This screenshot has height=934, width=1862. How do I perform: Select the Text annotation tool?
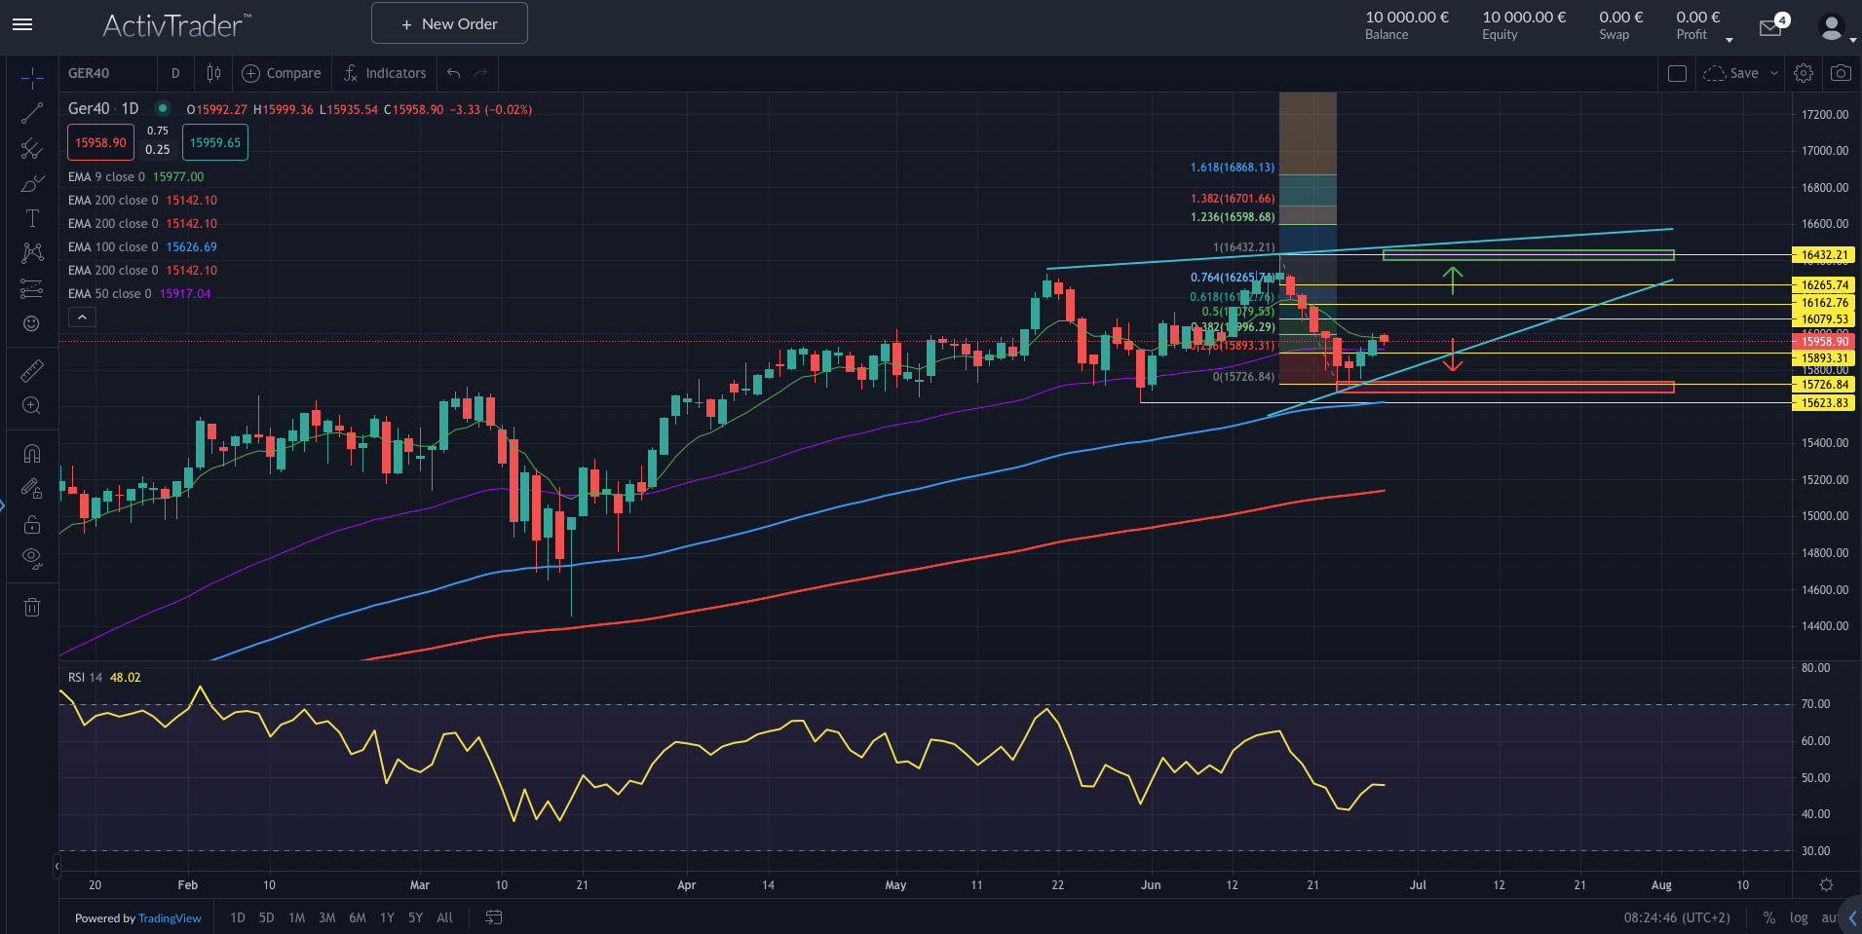pos(32,218)
